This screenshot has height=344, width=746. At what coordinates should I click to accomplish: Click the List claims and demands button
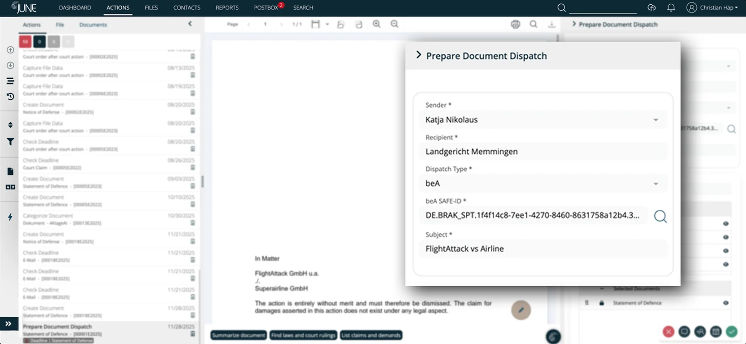click(x=371, y=335)
